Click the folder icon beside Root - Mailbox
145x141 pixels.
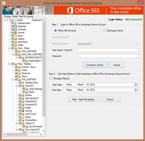pos(15,64)
